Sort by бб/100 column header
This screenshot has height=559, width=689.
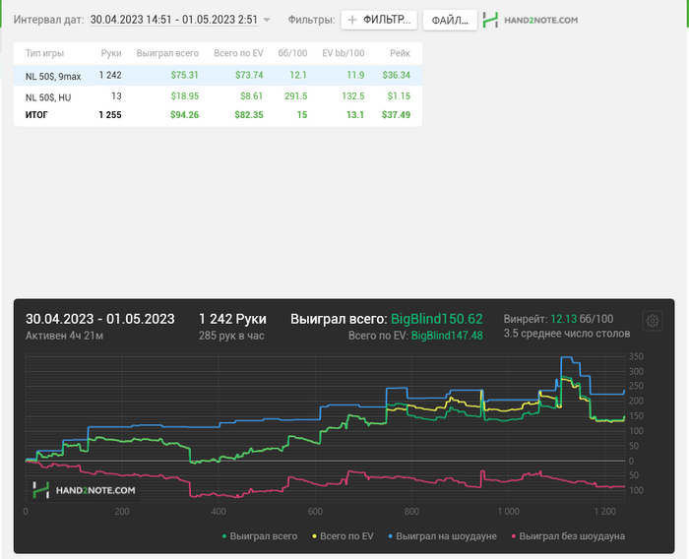pyautogui.click(x=292, y=53)
